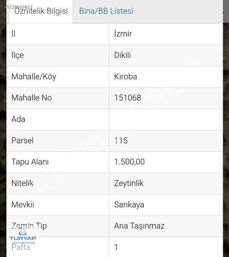
Task: Click the Kıroba neighborhood value
Action: (125, 77)
